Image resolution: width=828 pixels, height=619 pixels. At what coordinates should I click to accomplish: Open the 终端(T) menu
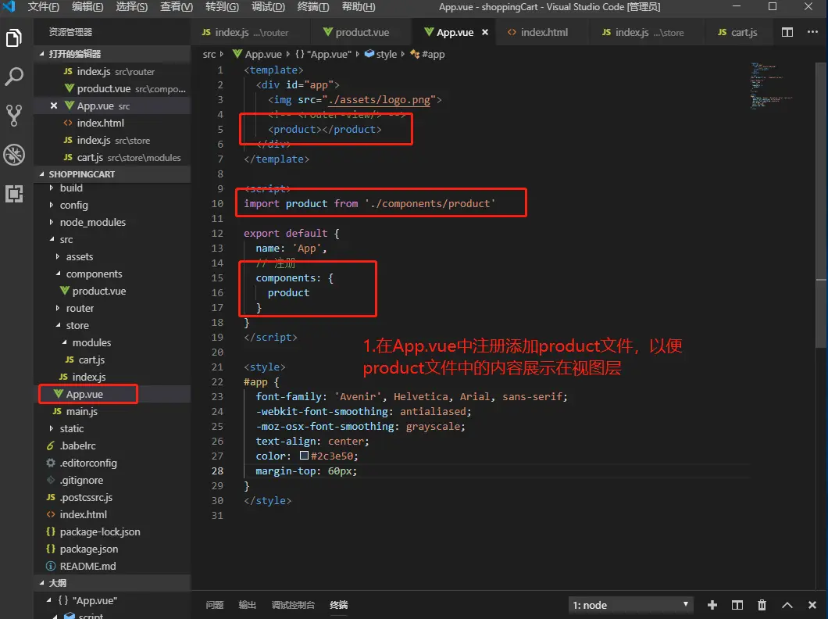coord(313,7)
